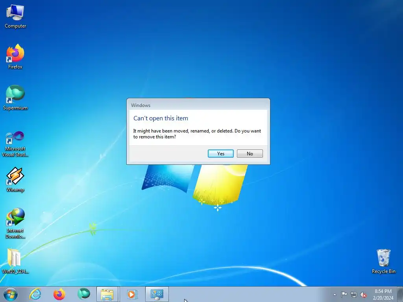
Task: Launch Firefox from the taskbar
Action: (x=59, y=294)
